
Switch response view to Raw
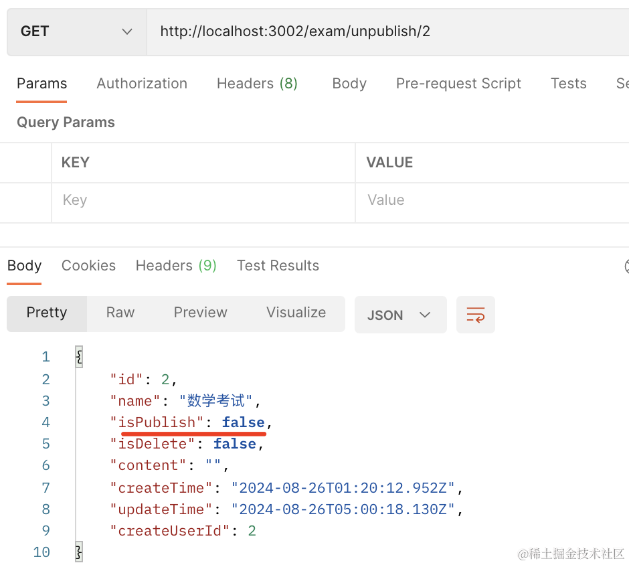point(120,313)
